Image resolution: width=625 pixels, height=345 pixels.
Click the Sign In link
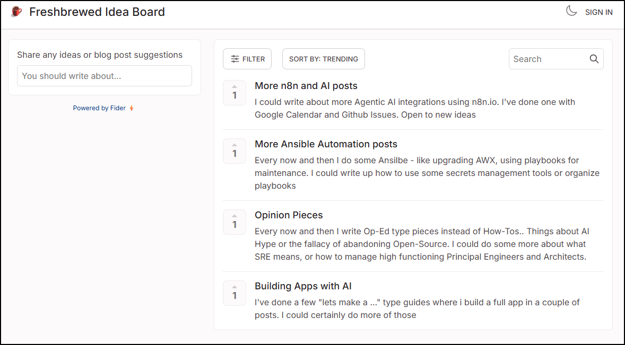click(598, 12)
